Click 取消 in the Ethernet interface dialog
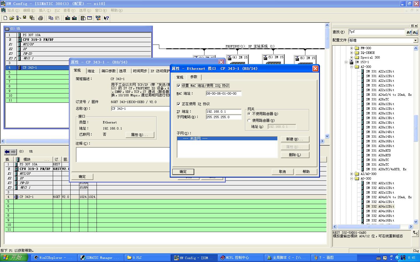This screenshot has height=262, width=420. pos(282,172)
